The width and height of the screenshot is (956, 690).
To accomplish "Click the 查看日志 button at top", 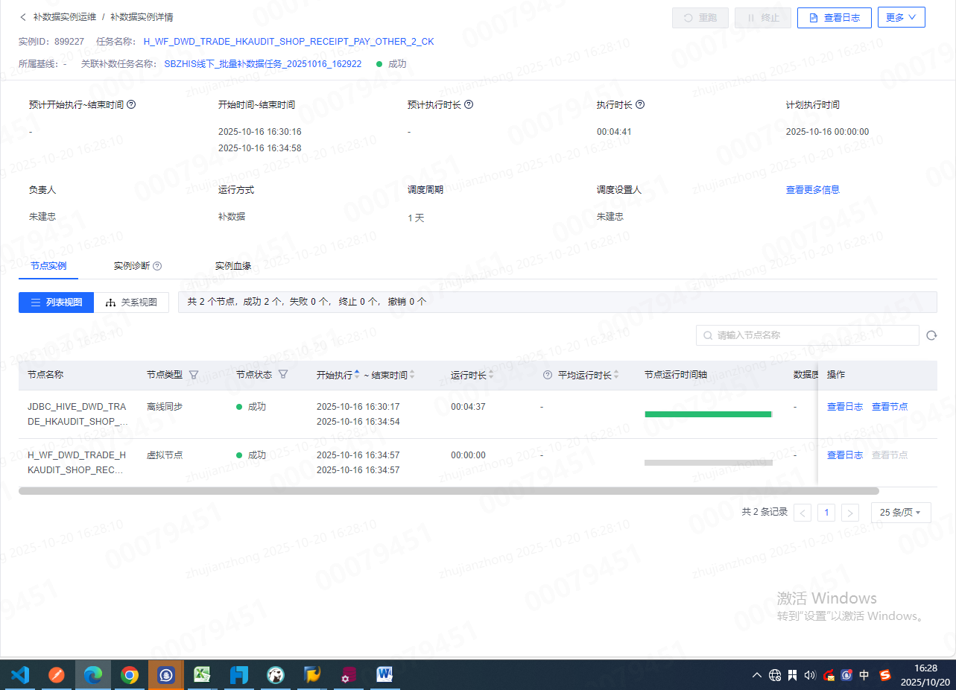I will [834, 18].
